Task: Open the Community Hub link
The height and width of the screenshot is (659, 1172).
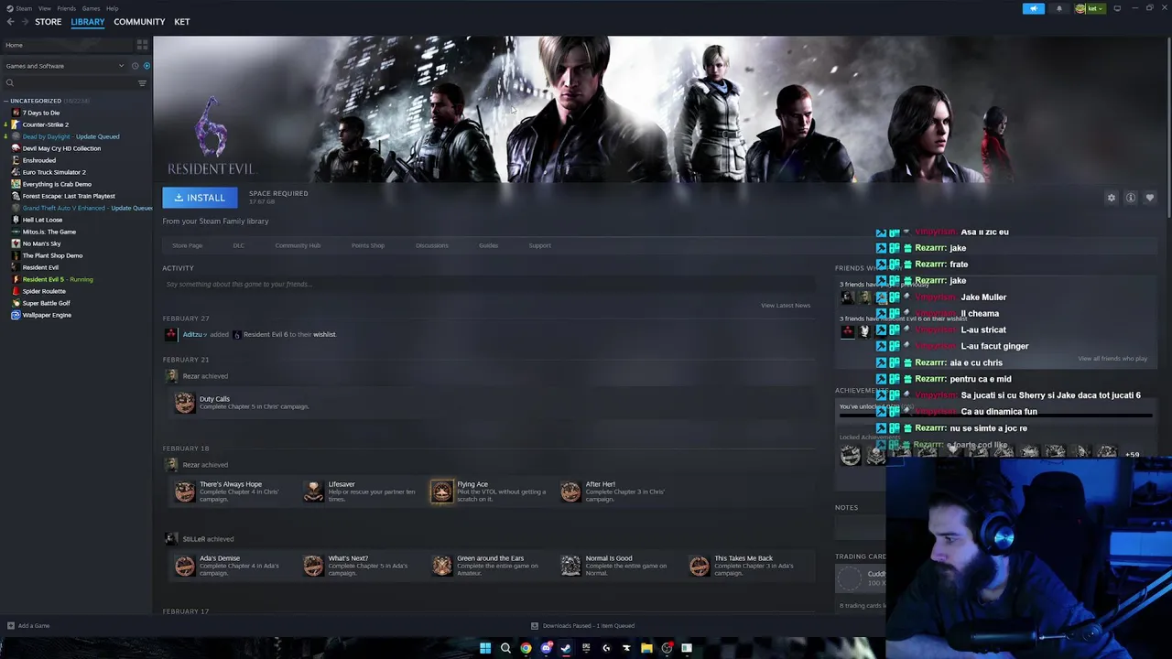Action: [298, 245]
